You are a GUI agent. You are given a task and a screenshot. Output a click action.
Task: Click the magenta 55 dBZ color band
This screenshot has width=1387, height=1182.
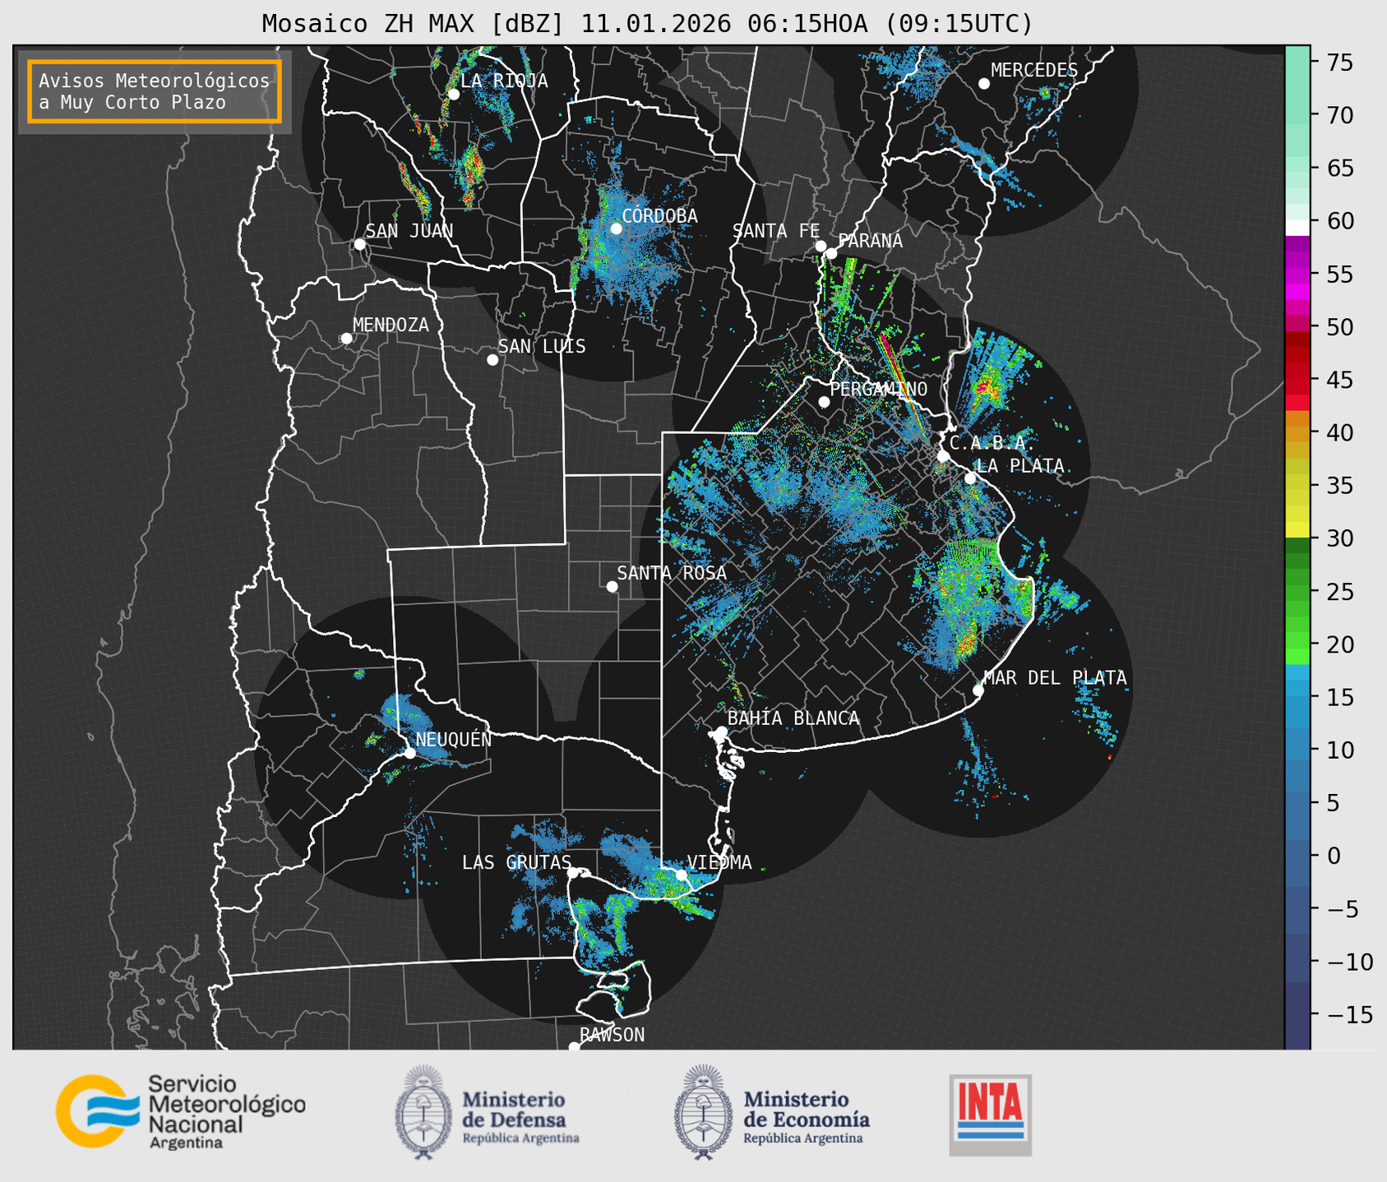pos(1297,275)
